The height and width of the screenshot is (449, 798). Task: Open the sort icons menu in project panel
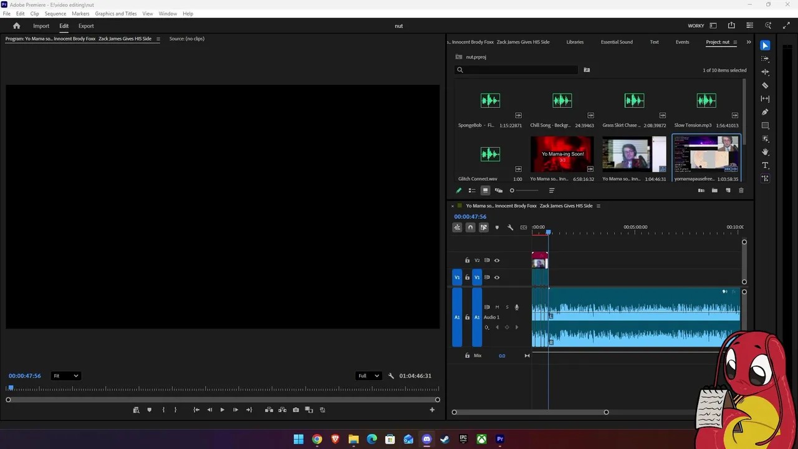(552, 190)
